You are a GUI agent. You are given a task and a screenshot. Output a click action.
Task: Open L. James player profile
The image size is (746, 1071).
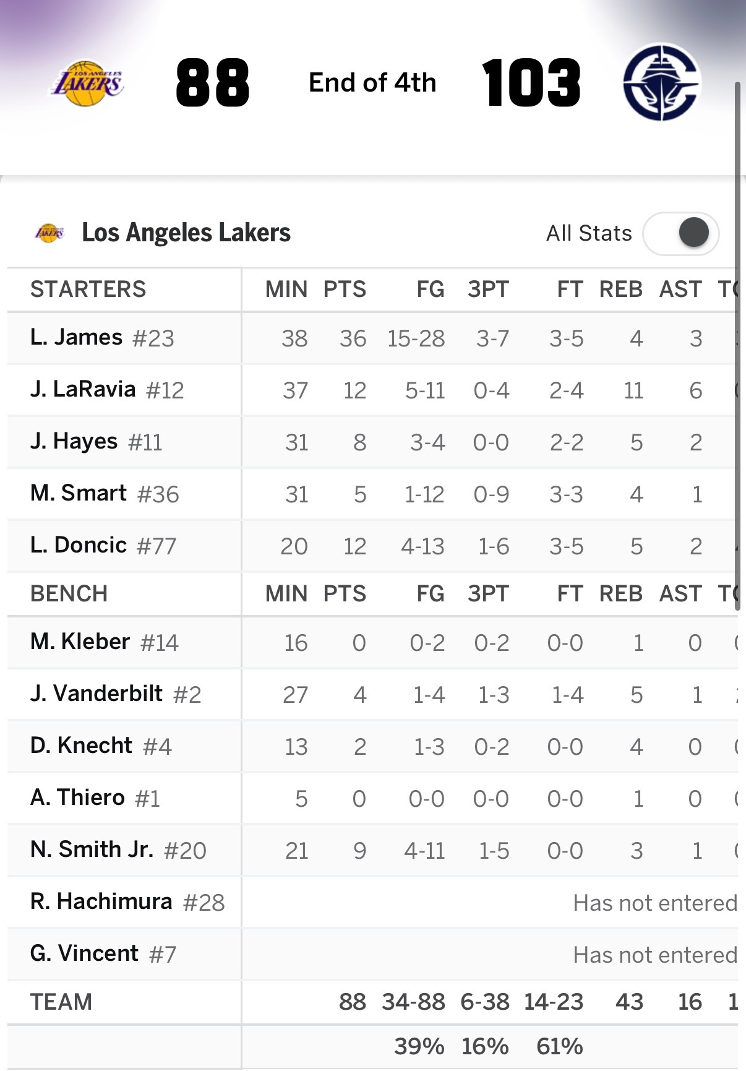pos(77,338)
